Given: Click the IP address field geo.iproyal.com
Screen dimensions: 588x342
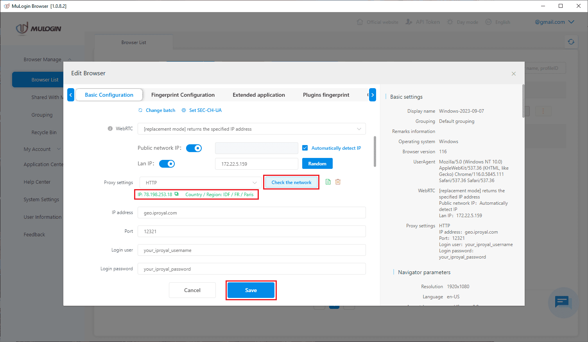Looking at the screenshot, I should coord(252,213).
